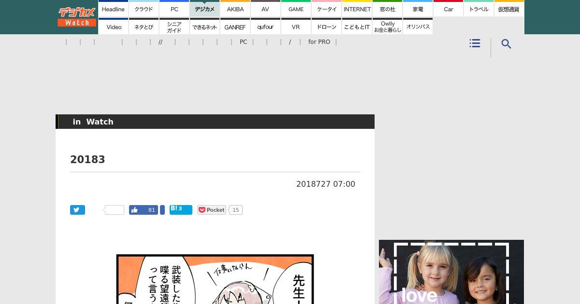Open the qufour tab
Screen dimensions: 580x304
(x=265, y=26)
